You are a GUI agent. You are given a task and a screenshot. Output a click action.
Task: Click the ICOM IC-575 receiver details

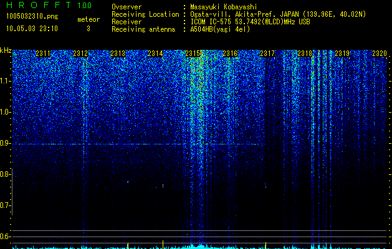click(251, 22)
